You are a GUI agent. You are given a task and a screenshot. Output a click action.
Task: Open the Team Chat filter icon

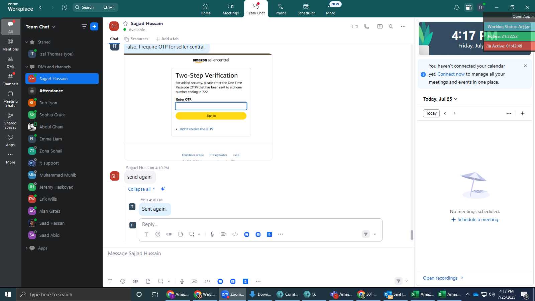84,26
